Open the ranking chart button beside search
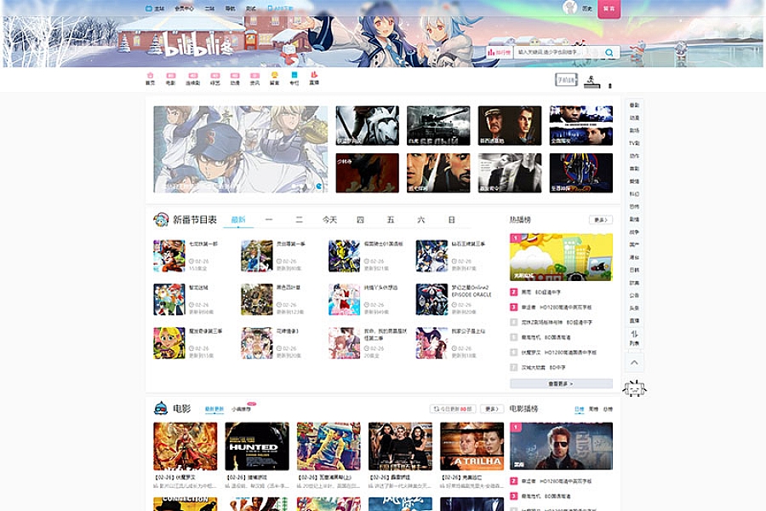Image resolution: width=766 pixels, height=511 pixels. 499,52
